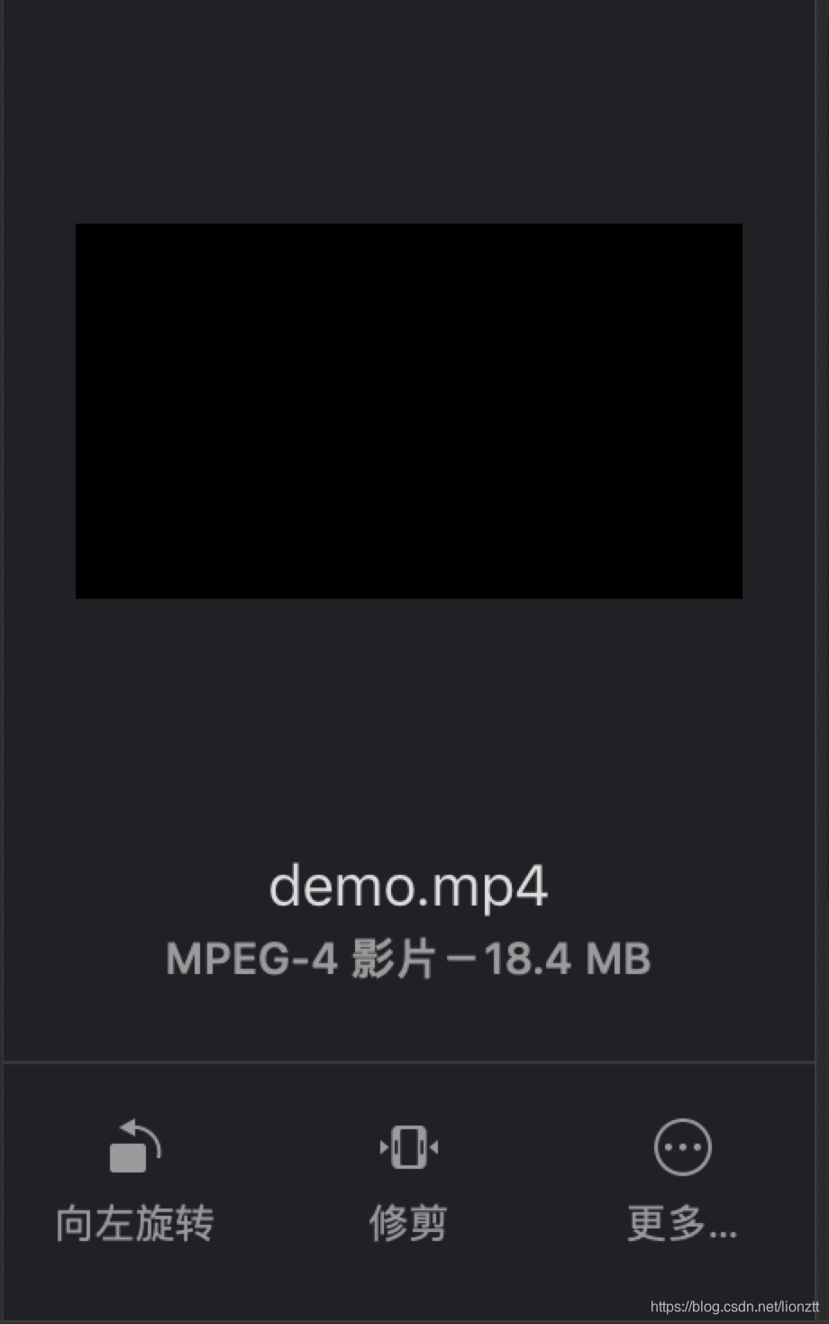The height and width of the screenshot is (1324, 829).
Task: Click the black demo.mp4 video preview
Action: coord(408,411)
